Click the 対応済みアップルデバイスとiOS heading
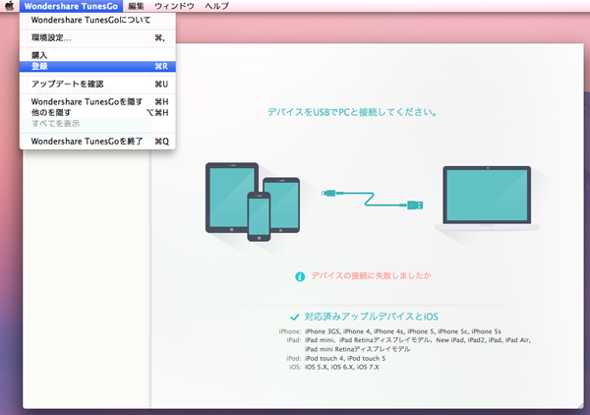 pyautogui.click(x=371, y=317)
